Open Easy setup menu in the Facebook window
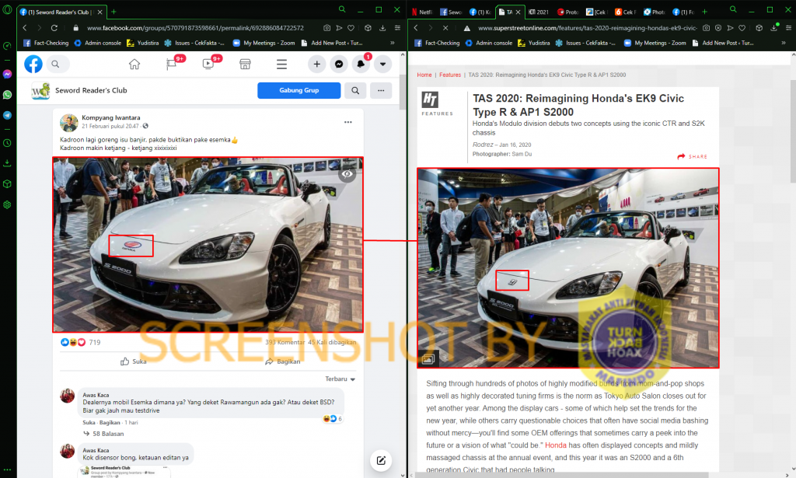 [x=397, y=28]
